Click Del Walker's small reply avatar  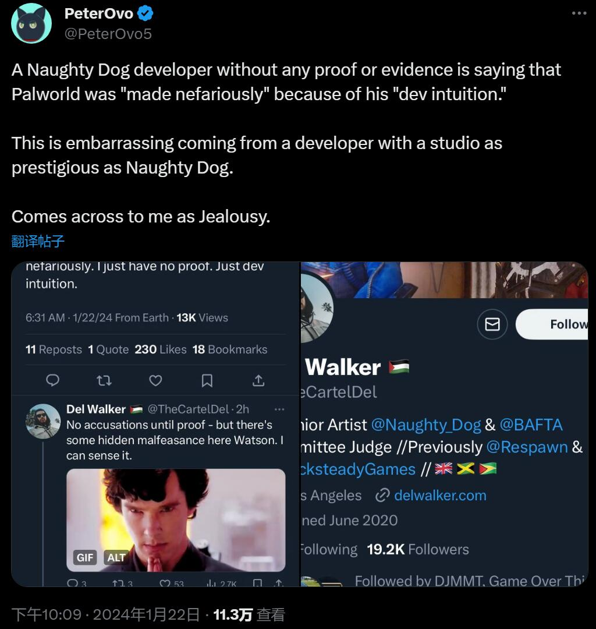click(43, 420)
